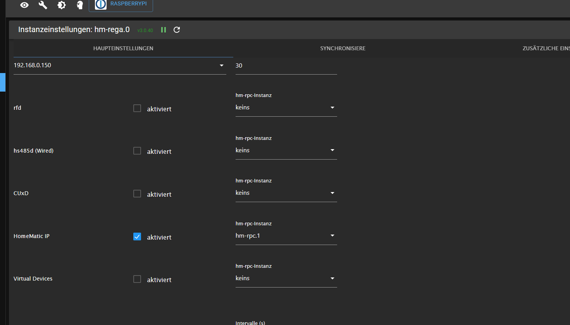Open the ZUSÄTZLICHE EINSTELLUNGEN tab
This screenshot has height=325, width=570.
(x=546, y=48)
